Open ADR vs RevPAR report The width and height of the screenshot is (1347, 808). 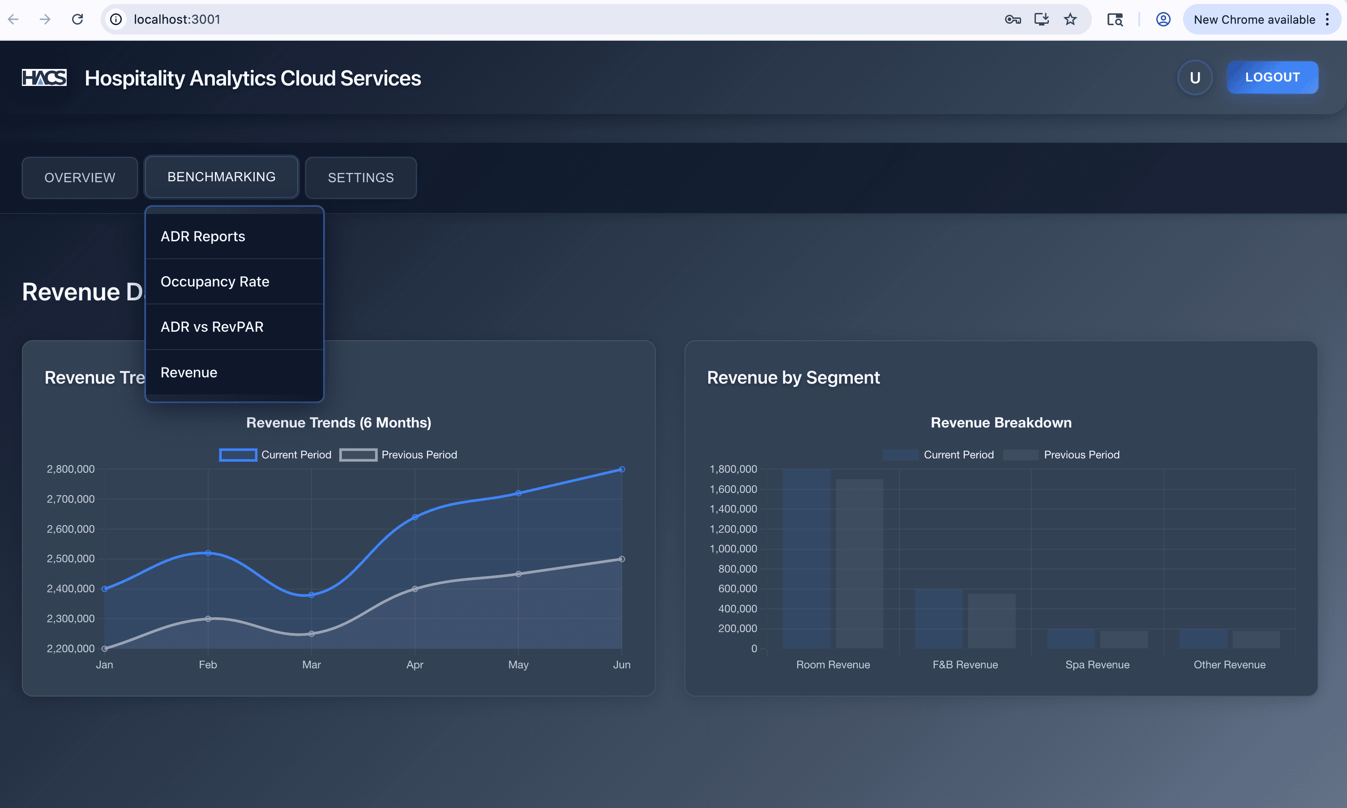click(x=212, y=327)
